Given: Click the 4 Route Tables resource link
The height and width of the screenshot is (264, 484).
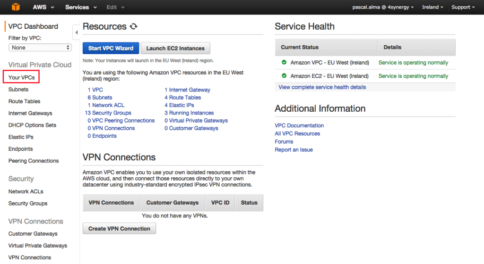Looking at the screenshot, I should tap(182, 98).
